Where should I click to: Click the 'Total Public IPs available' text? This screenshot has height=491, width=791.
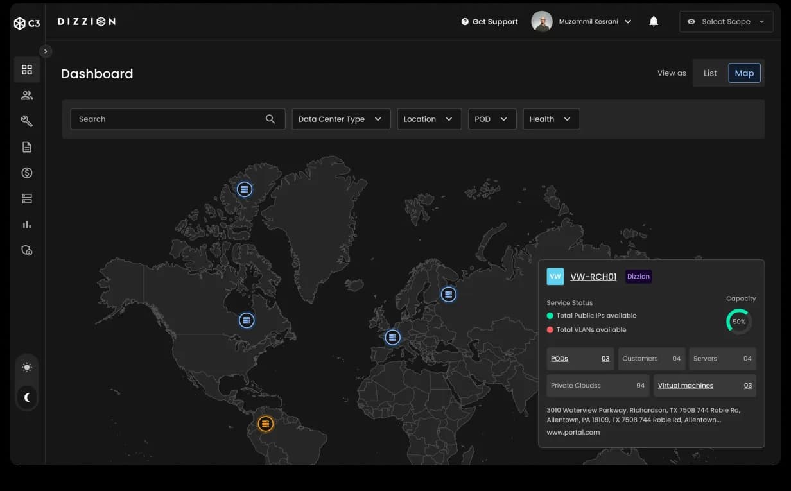tap(596, 316)
